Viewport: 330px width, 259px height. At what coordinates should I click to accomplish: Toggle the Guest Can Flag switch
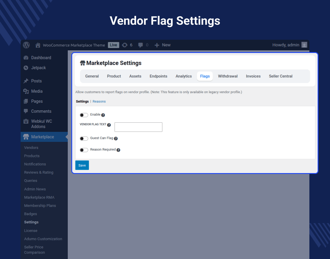tap(84, 139)
